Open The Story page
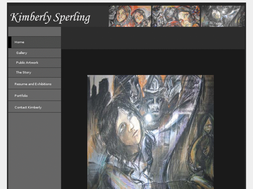The width and height of the screenshot is (253, 189). [x=34, y=72]
